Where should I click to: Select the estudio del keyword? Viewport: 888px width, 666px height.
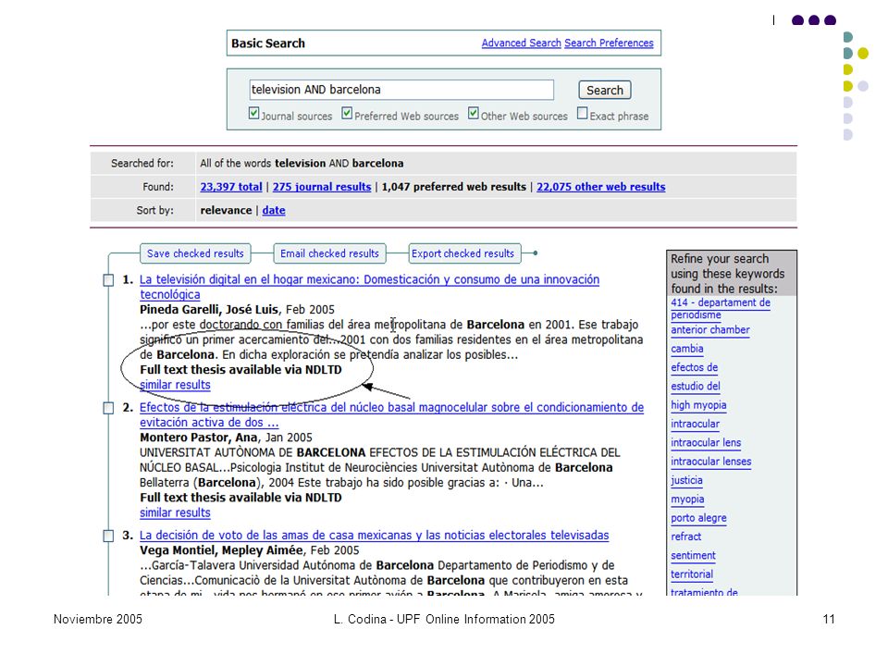(x=696, y=387)
